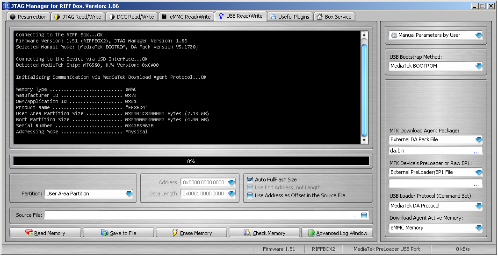Click the log scroll up arrow
Viewport: 498px width, 256px height.
point(364,35)
